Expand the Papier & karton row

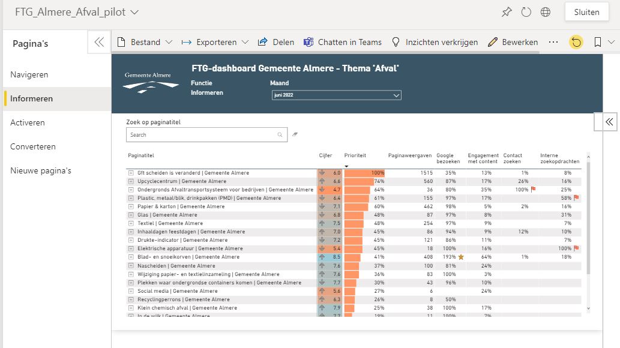click(x=131, y=206)
